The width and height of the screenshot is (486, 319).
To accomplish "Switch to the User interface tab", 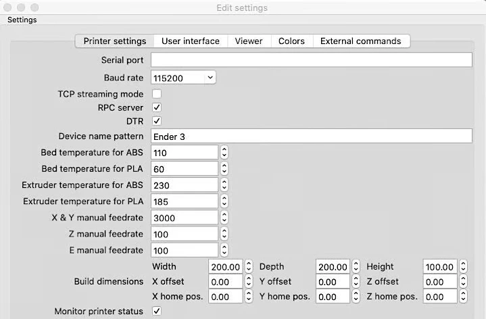I will pos(190,41).
